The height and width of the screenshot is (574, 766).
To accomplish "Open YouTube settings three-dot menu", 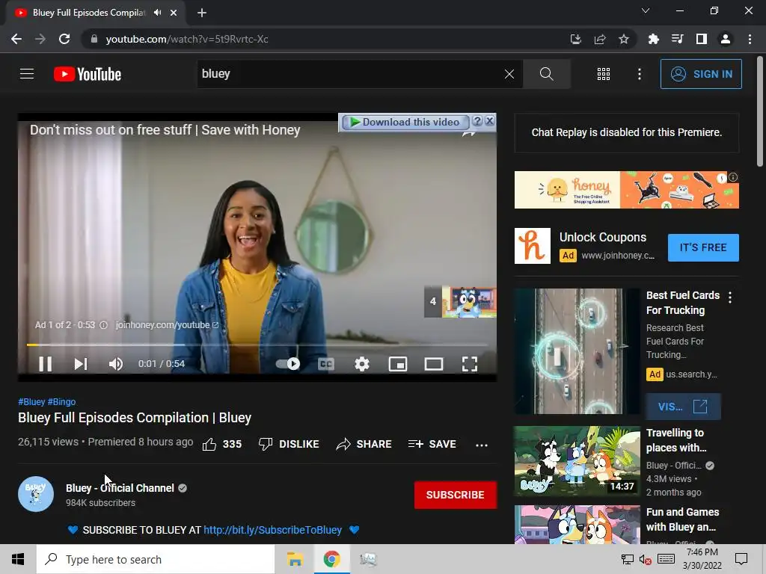I will pyautogui.click(x=639, y=74).
